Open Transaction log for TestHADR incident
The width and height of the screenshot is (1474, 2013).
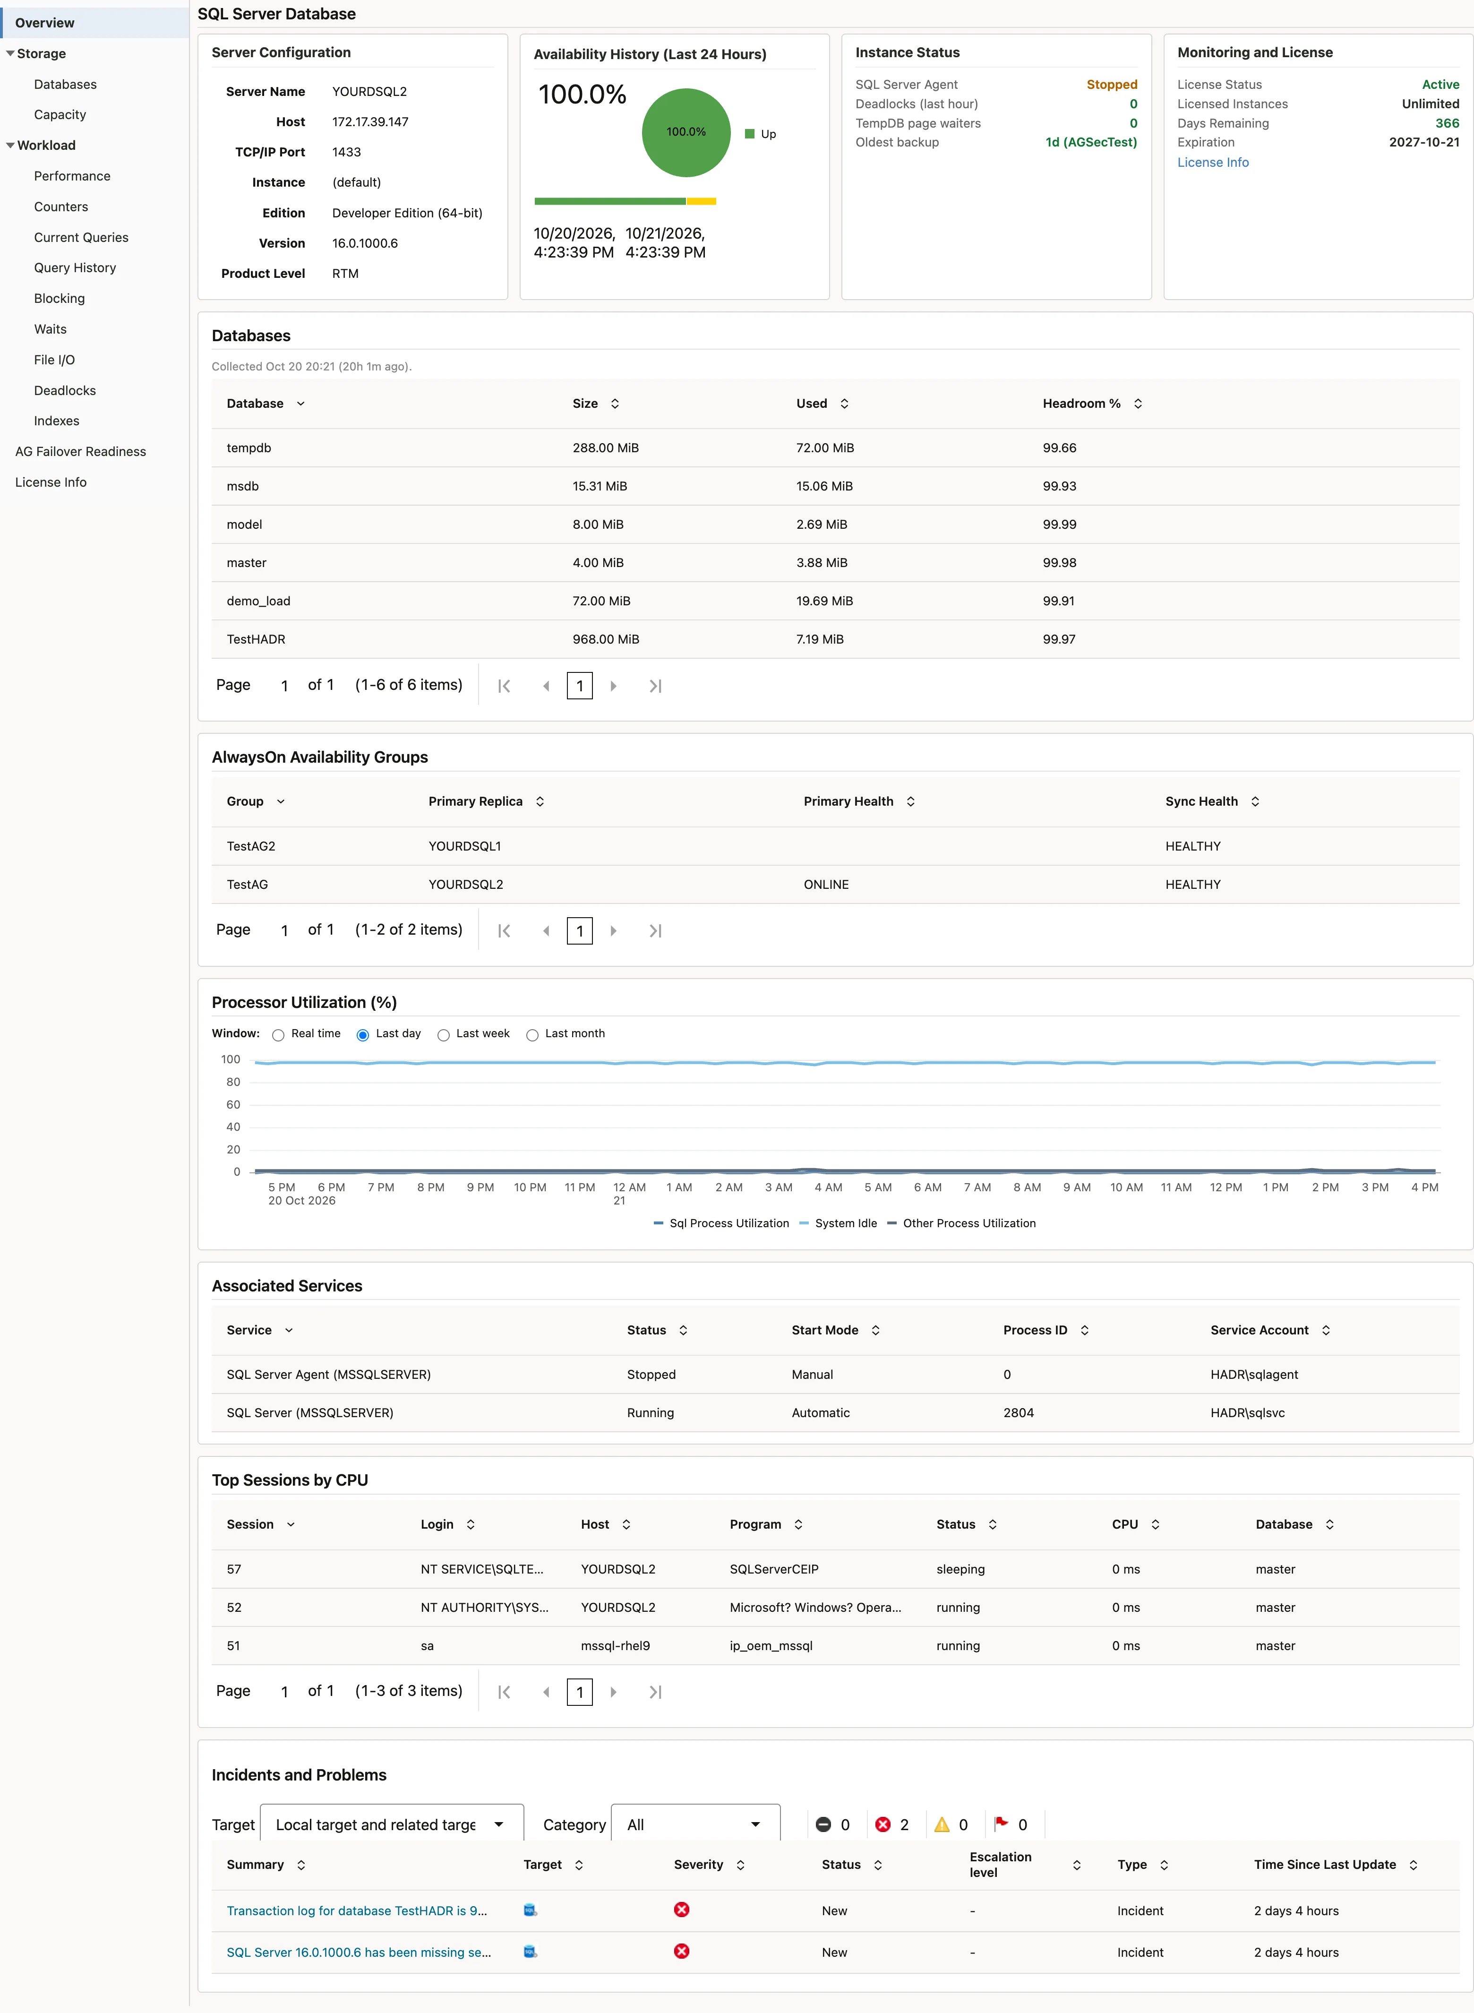357,1910
